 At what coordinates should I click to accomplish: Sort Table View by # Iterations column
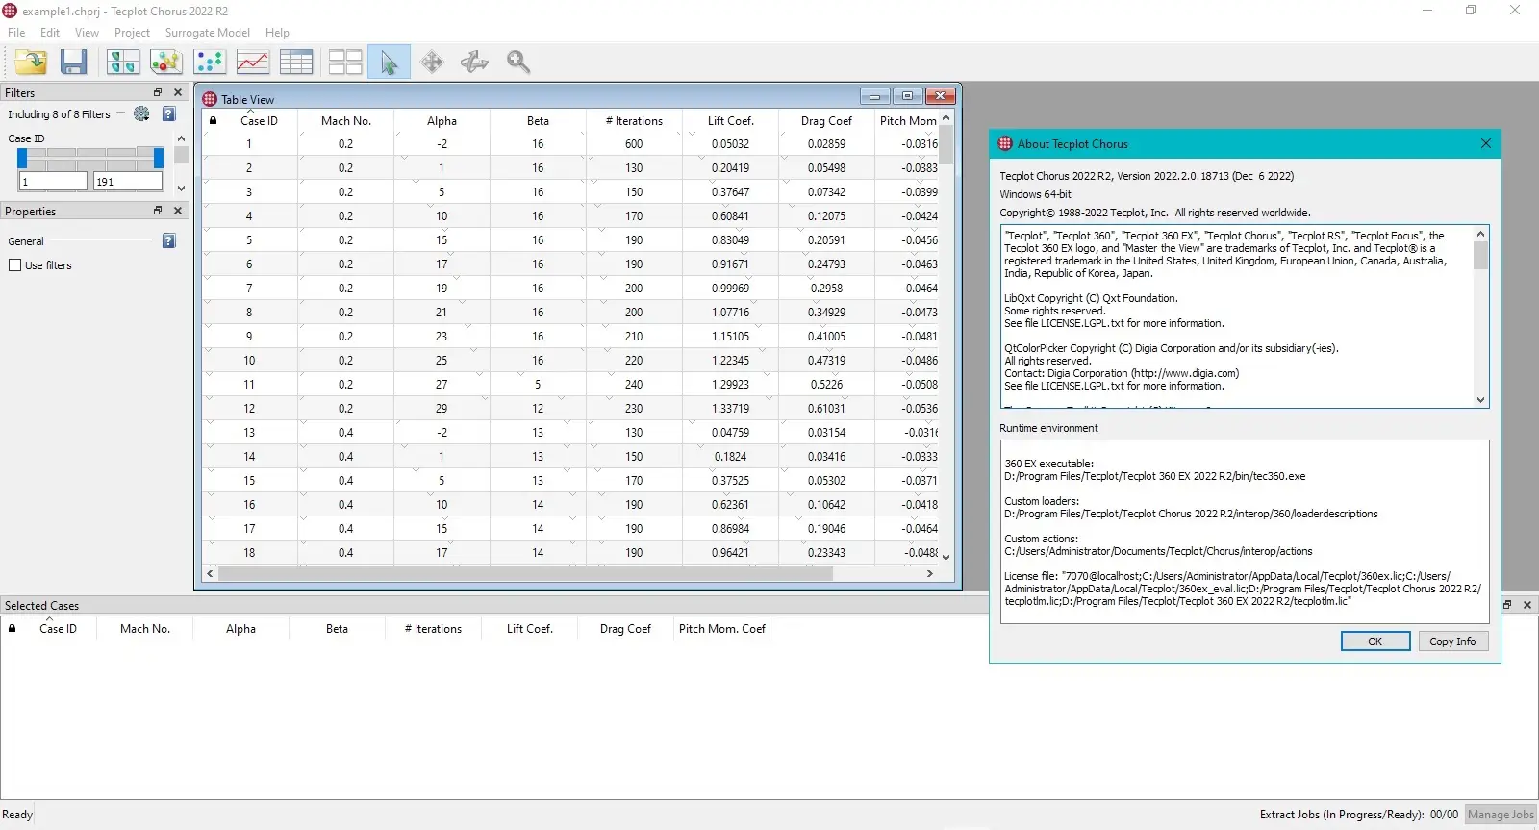click(634, 120)
